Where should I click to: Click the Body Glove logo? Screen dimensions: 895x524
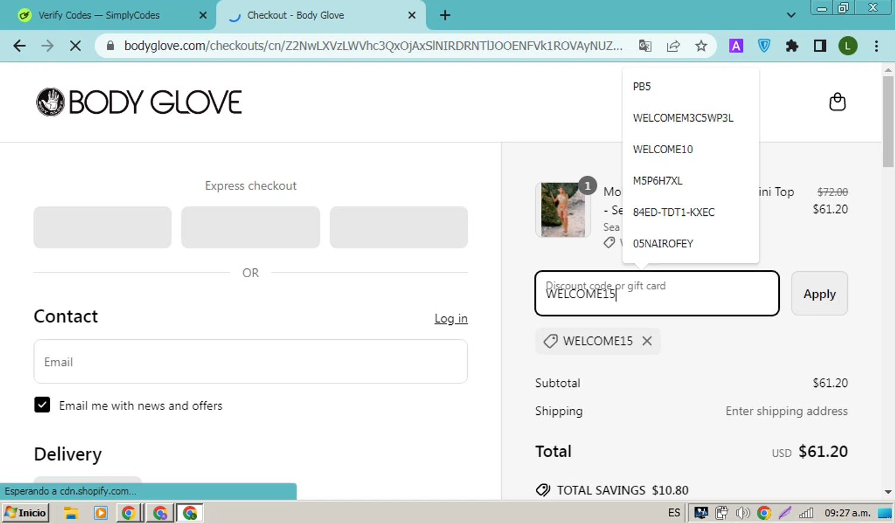click(139, 102)
